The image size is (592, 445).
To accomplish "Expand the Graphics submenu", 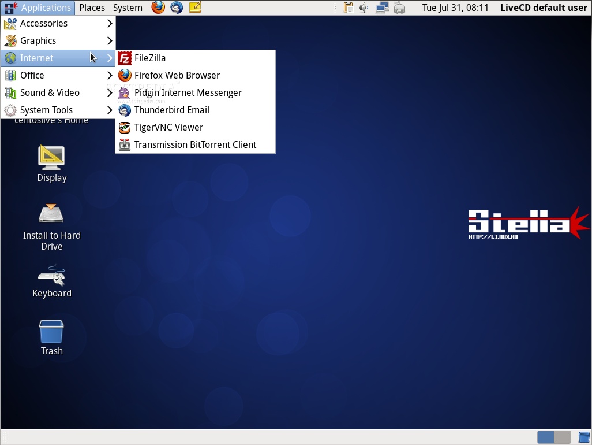I will click(x=58, y=40).
